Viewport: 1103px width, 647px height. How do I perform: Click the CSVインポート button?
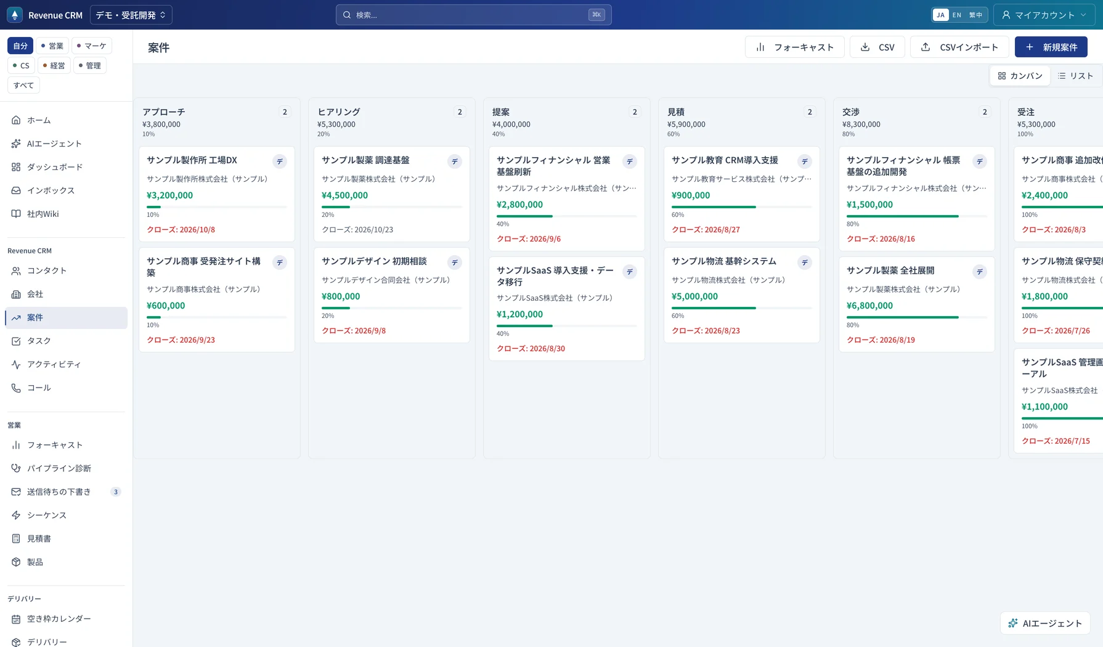(959, 47)
